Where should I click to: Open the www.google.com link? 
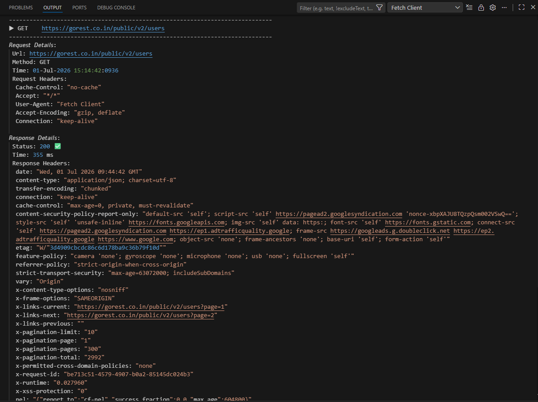pyautogui.click(x=135, y=239)
